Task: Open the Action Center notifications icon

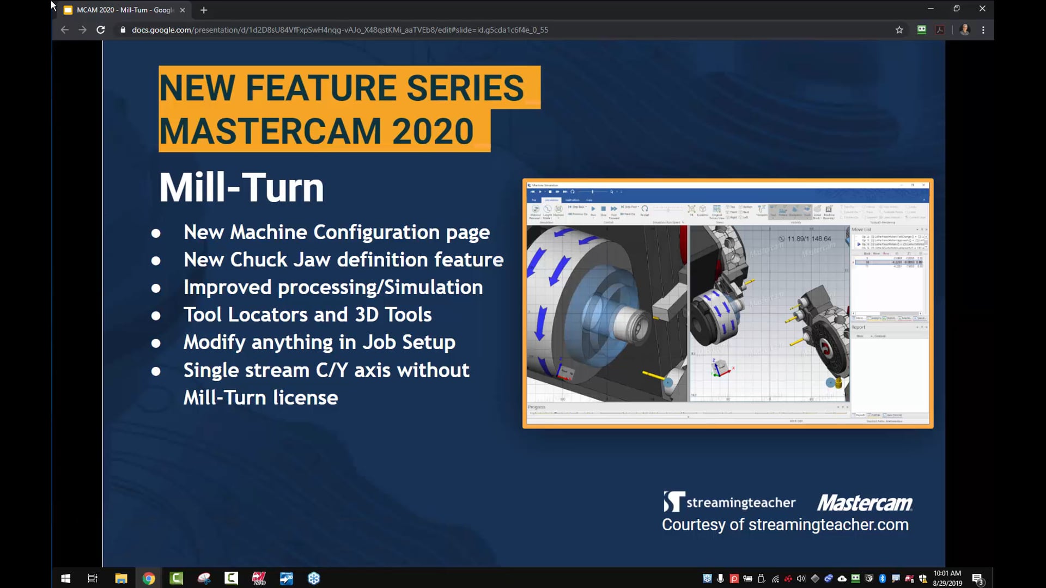Action: pos(978,579)
